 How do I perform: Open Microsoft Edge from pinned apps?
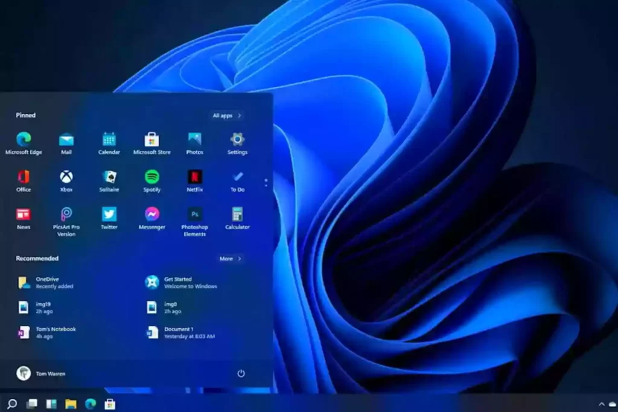coord(24,144)
